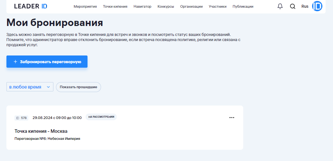The height and width of the screenshot is (161, 333).
Task: Open the "Мероприятия" menu item
Action: (85, 6)
